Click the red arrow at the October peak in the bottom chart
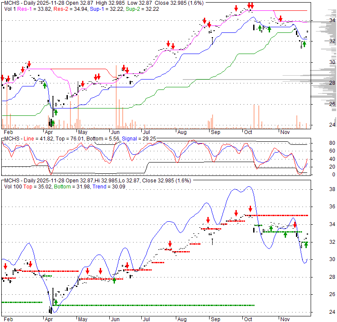The width and height of the screenshot is (337, 322). tap(250, 209)
